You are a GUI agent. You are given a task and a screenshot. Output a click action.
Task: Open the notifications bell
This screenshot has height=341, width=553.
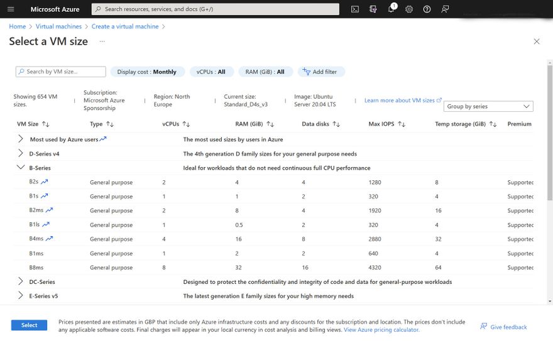point(391,9)
